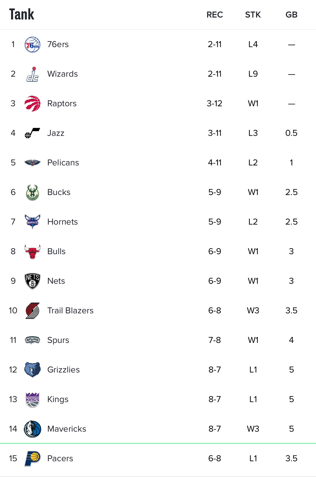Viewport: 316px width, 477px height.
Task: Open the Kings team name link
Action: [x=58, y=399]
